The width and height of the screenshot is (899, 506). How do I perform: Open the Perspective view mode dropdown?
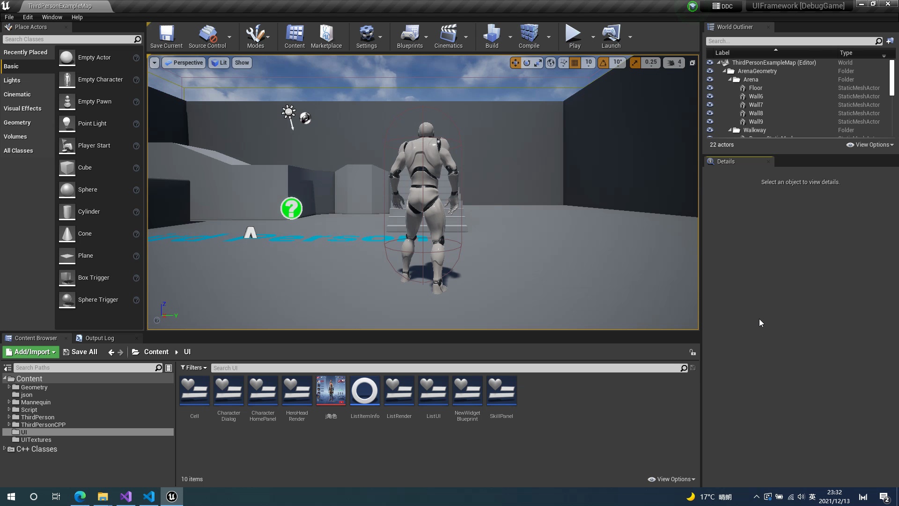184,63
